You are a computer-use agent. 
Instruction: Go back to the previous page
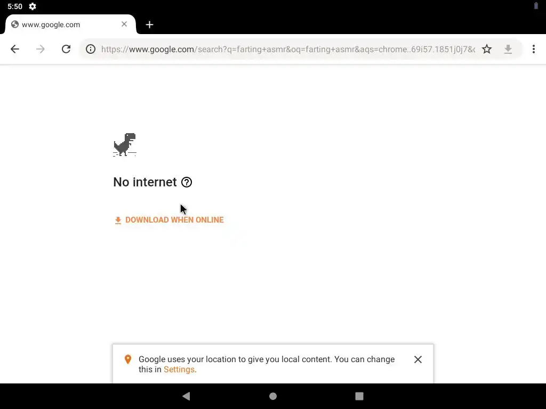14,49
